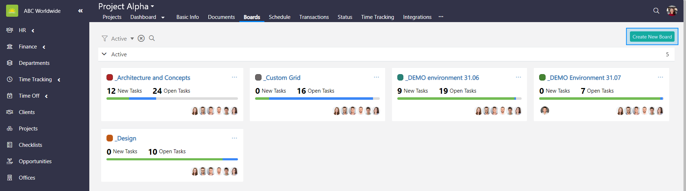Screen dimensions: 686x191
Task: Click the filter funnel icon
Action: (x=104, y=38)
